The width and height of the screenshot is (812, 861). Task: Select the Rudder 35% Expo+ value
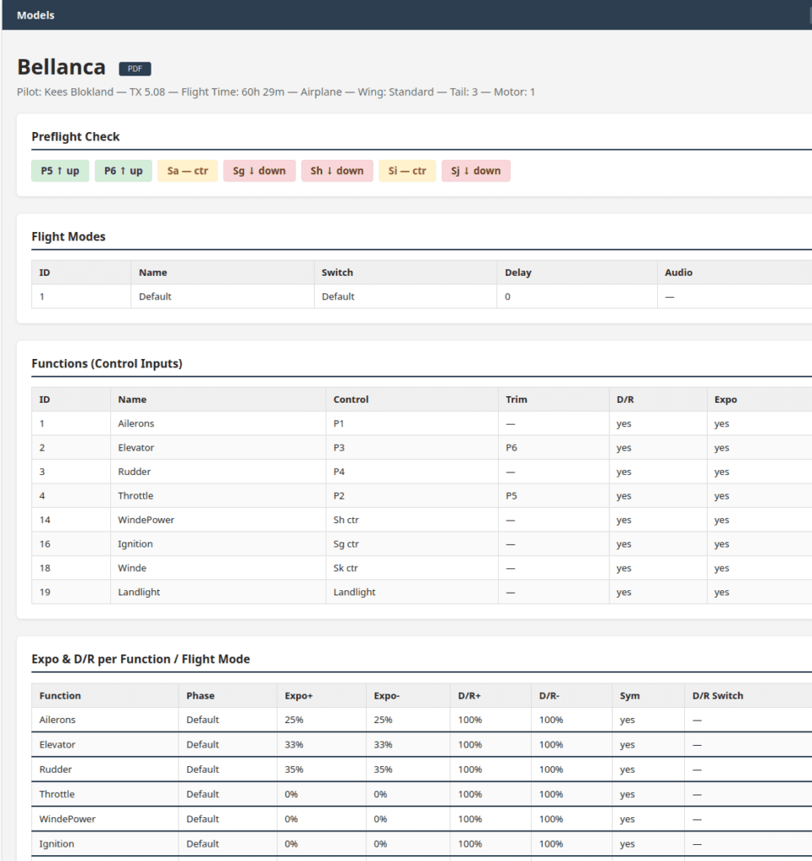[294, 769]
